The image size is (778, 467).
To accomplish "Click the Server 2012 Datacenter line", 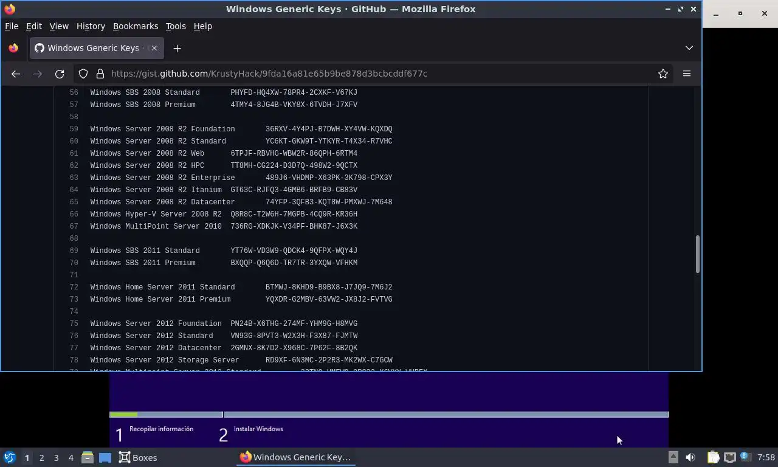I will coord(224,348).
